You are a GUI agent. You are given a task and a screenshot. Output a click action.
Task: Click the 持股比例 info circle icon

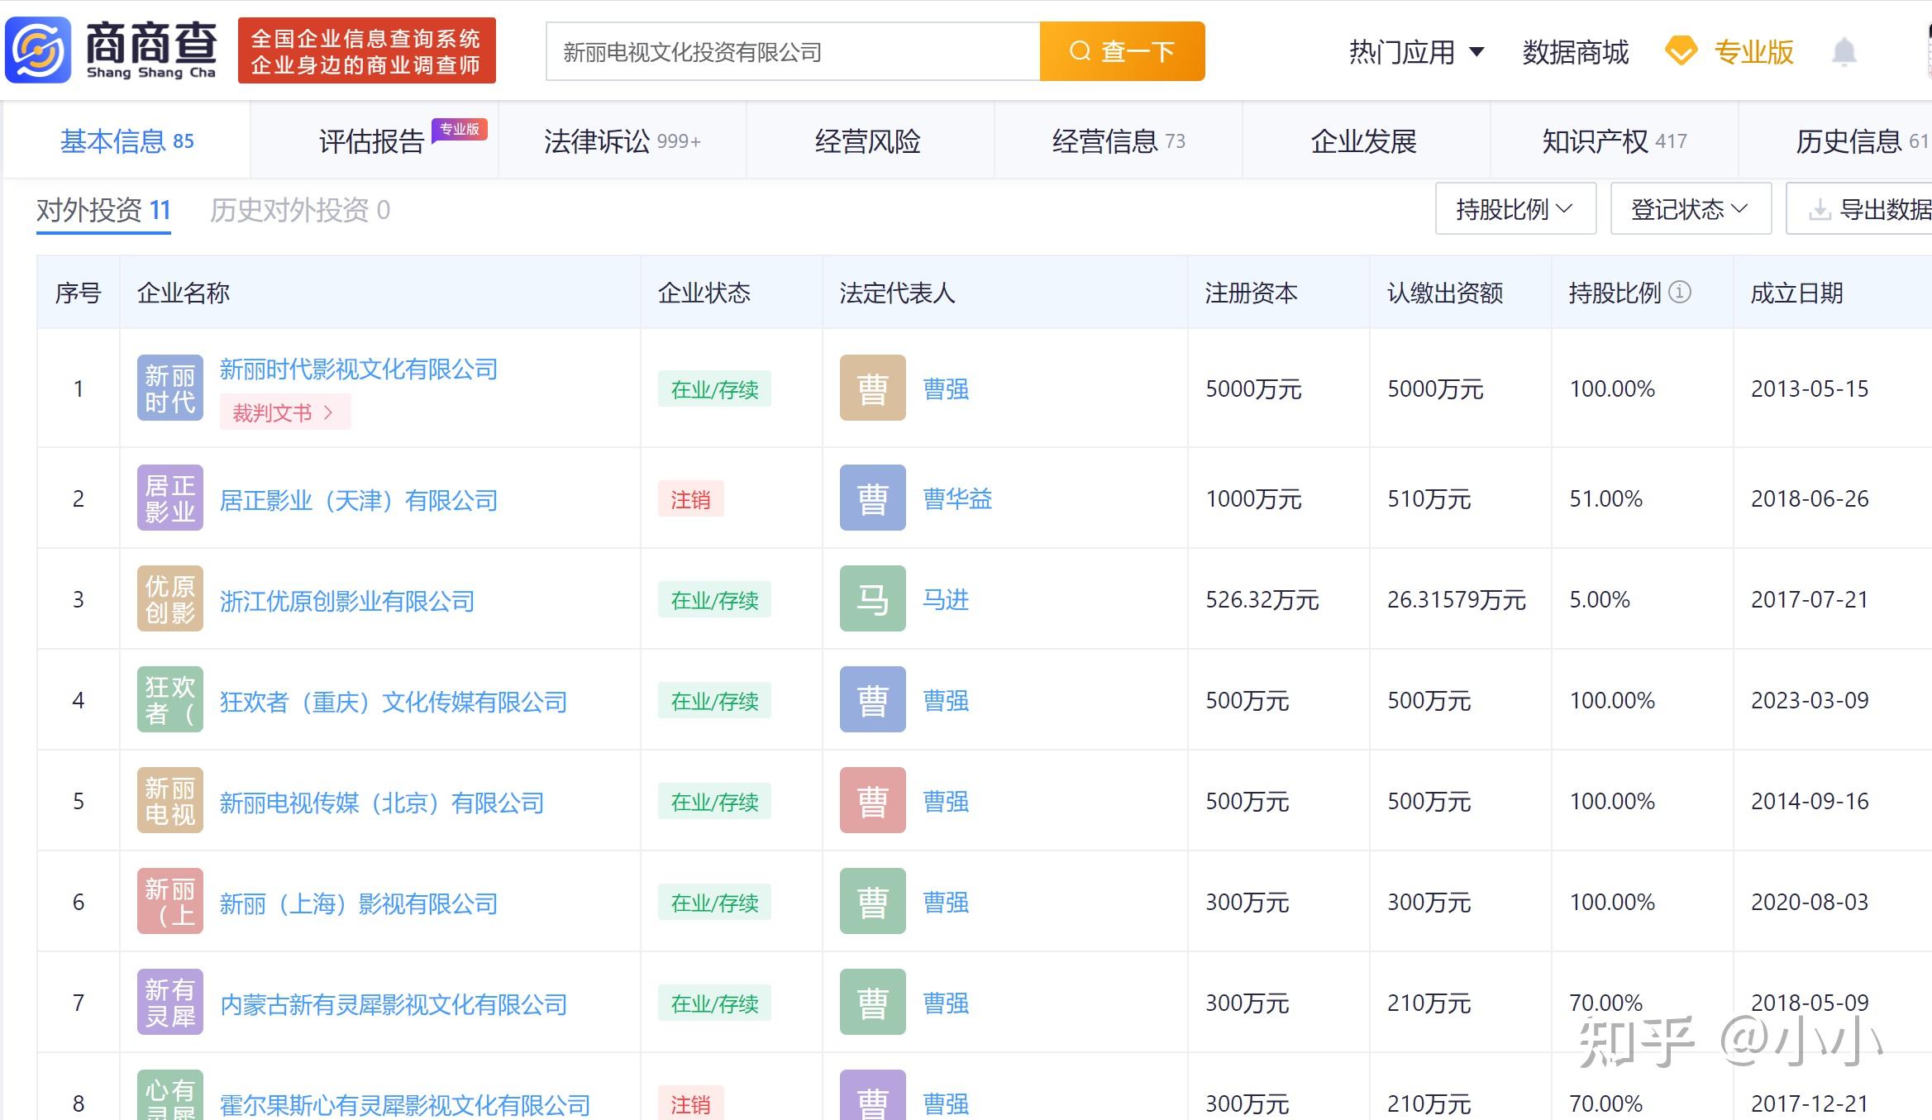[x=1680, y=292]
